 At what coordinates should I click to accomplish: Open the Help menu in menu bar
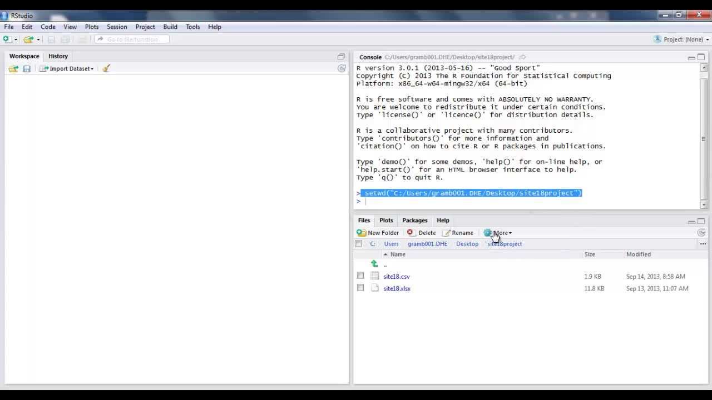pos(215,27)
